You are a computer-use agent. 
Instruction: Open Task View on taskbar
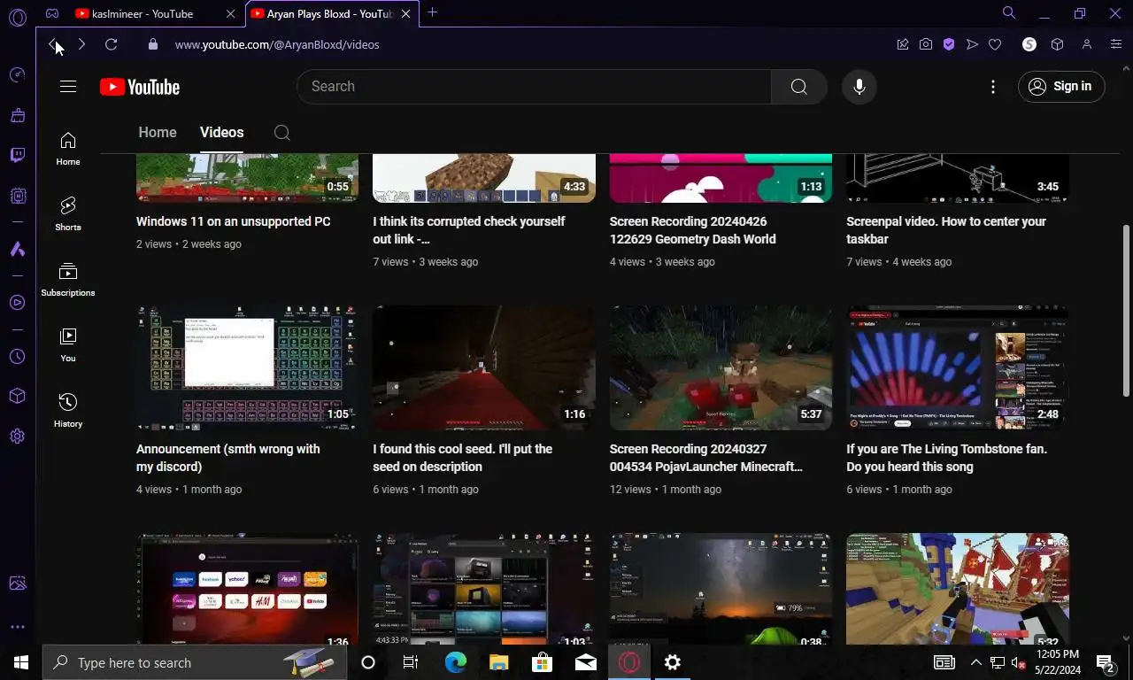point(411,662)
